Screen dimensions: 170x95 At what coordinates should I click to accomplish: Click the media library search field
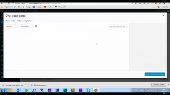[x=118, y=26]
